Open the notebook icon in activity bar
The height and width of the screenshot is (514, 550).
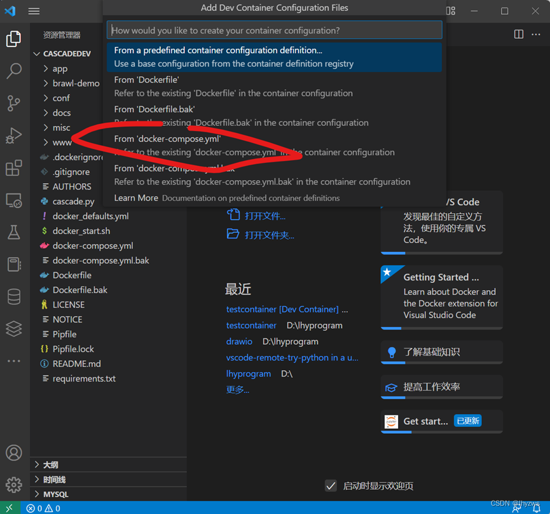pyautogui.click(x=14, y=264)
